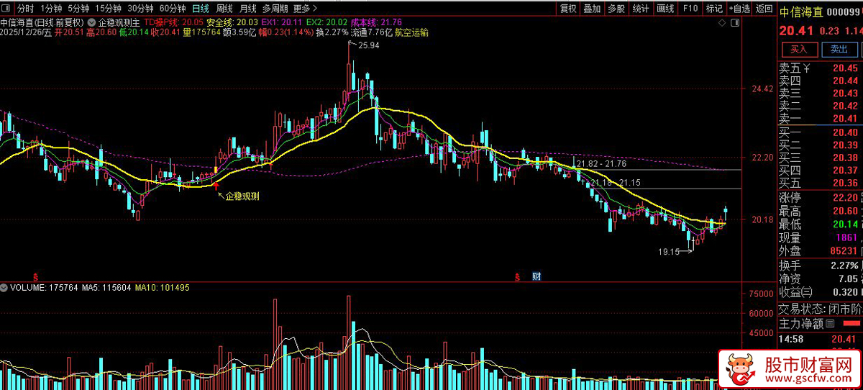The image size is (863, 390).
Task: Click the 21.18 - 21.15 gap label
Action: click(614, 183)
